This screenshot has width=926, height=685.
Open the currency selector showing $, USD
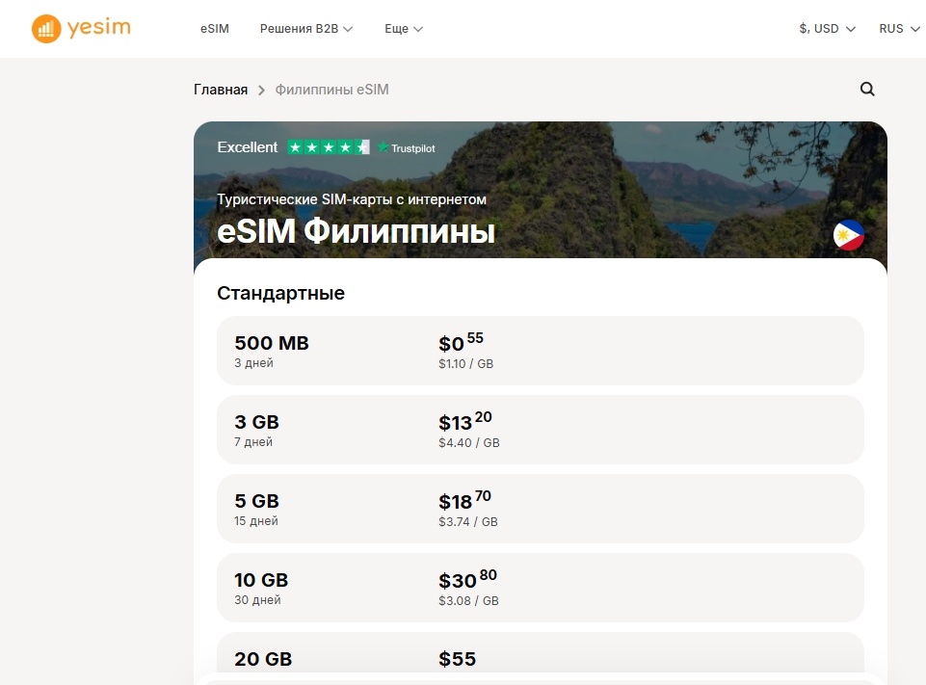(824, 29)
